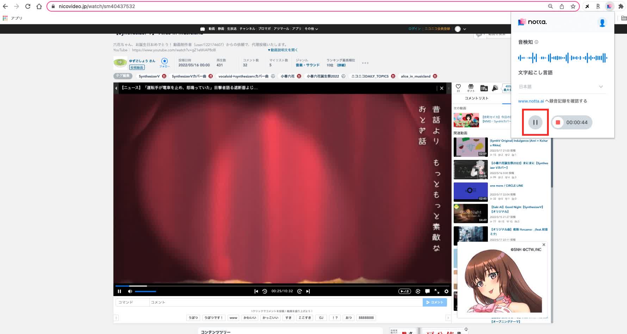Open the Notta account profile icon
627x334 pixels.
tap(602, 23)
